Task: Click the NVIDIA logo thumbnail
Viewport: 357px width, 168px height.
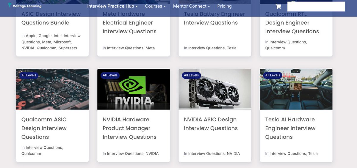Action: [x=134, y=89]
